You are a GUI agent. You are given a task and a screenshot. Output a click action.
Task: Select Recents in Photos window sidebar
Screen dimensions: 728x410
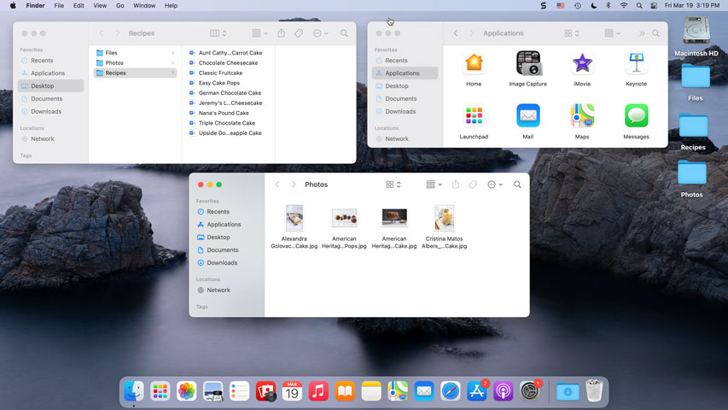coord(227,212)
